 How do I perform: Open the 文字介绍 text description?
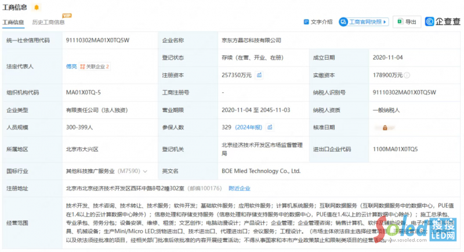tap(321, 22)
